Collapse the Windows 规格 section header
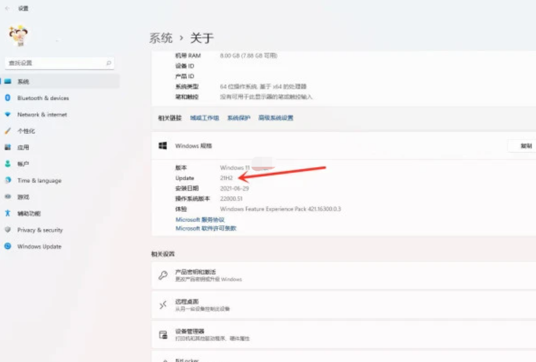536x362 pixels. 344,146
